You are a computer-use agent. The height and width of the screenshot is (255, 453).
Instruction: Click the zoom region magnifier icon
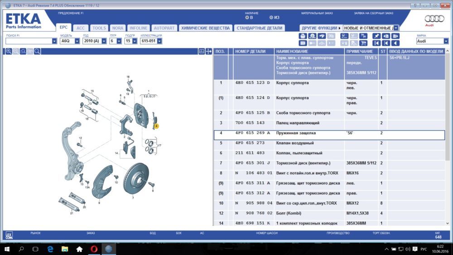23,51
